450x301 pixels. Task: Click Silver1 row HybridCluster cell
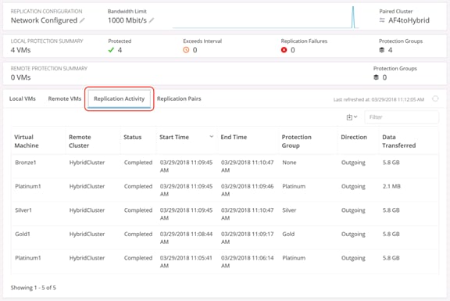tap(87, 210)
